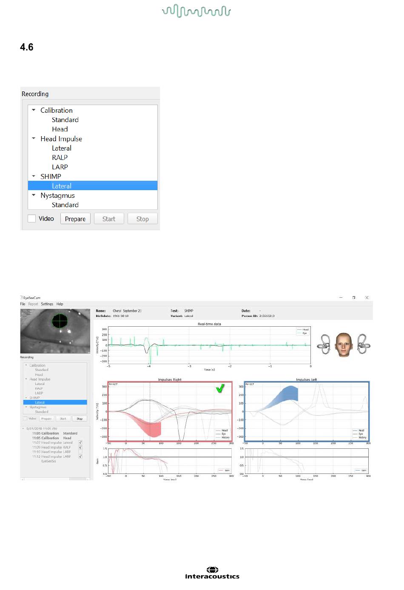Viewport: 404px width, 590px height.
Task: Collapse SHIMP arrow in EyeSeeCam window tree
Action: pyautogui.click(x=26, y=398)
